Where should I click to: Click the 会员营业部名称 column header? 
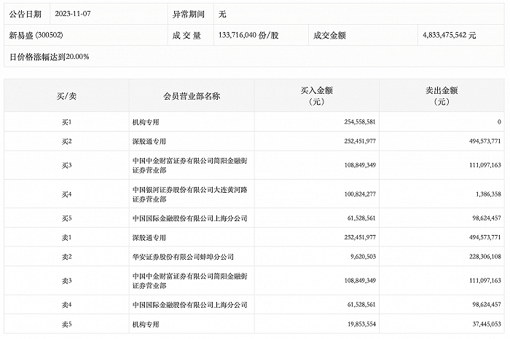192,96
